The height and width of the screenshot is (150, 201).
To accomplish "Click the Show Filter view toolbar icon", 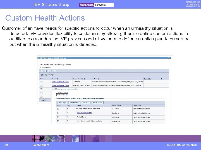I will (49, 75).
